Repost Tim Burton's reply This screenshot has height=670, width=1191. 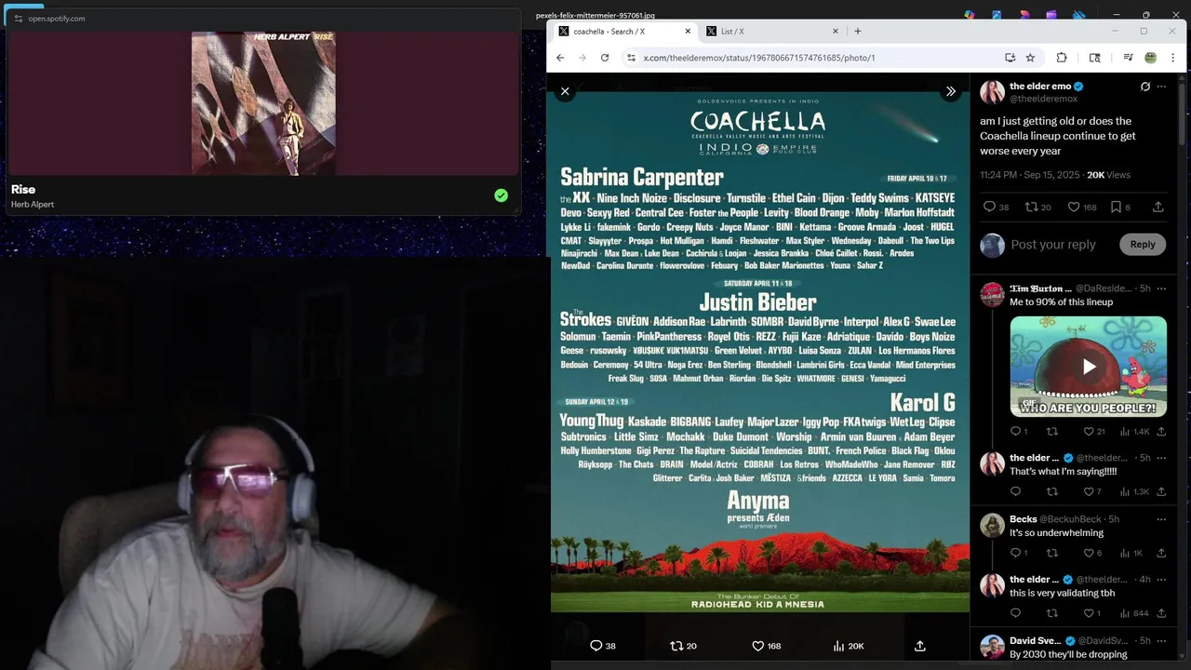(x=1052, y=432)
